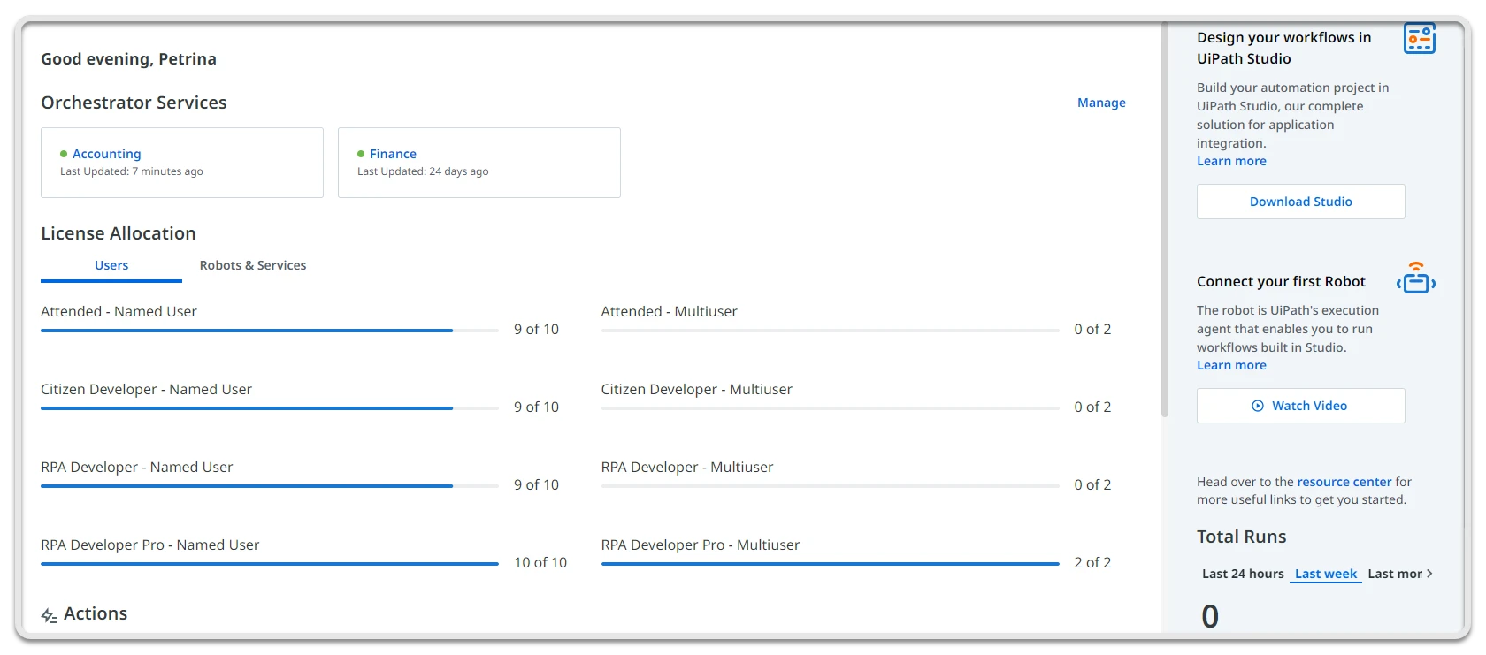This screenshot has width=1486, height=655.
Task: Click the 'License Allocation' heading
Action: pyautogui.click(x=119, y=233)
